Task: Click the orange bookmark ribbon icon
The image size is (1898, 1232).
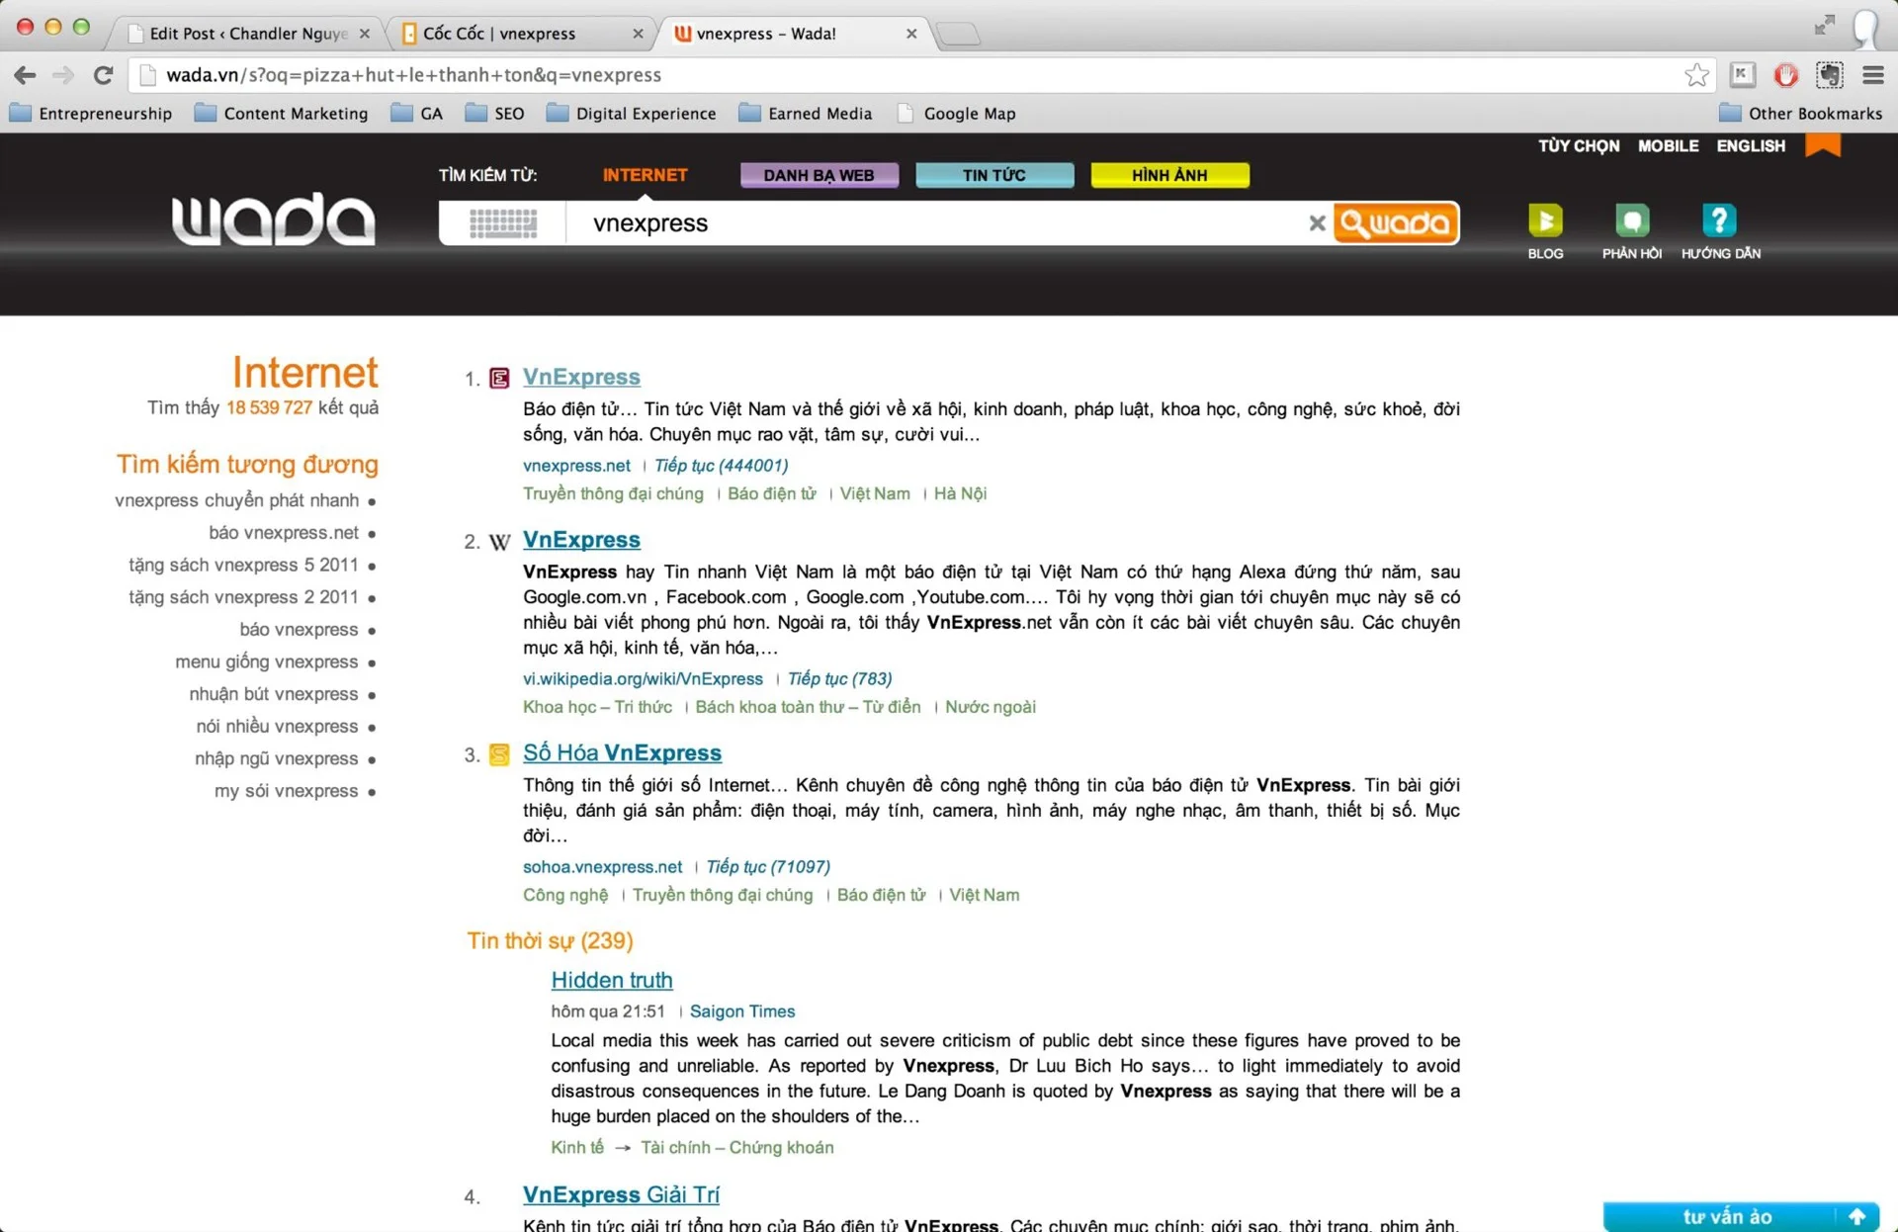Action: (x=1822, y=145)
